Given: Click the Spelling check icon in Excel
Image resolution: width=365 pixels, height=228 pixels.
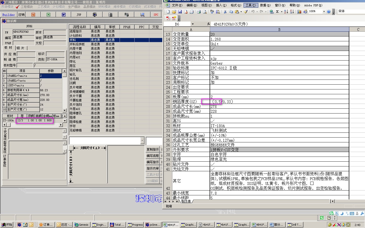Looking at the screenshot, I should click(212, 12).
